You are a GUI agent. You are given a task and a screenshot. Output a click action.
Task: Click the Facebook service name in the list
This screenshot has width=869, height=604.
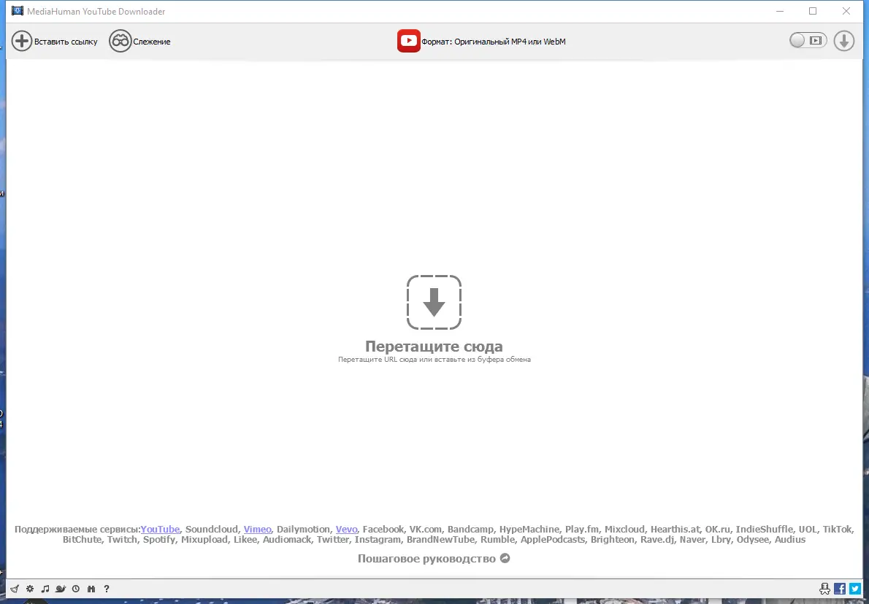coord(383,530)
